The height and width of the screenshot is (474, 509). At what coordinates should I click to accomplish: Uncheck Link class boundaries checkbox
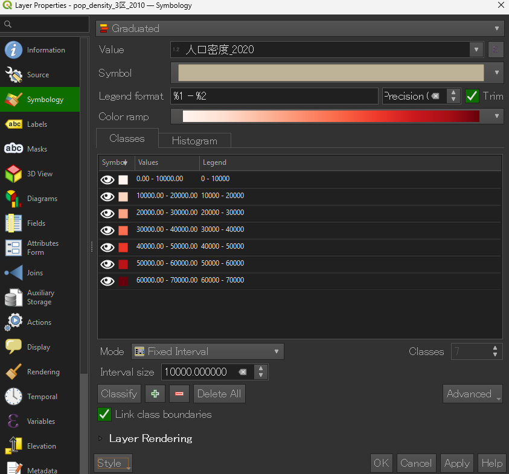[104, 414]
